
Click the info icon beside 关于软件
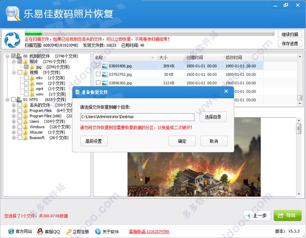click(x=98, y=231)
